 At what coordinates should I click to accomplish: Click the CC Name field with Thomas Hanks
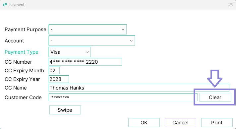coord(139,88)
